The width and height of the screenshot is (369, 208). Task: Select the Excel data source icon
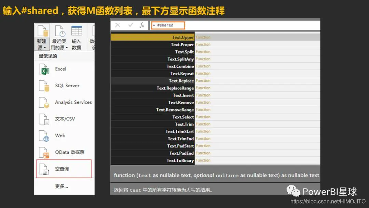(44, 69)
